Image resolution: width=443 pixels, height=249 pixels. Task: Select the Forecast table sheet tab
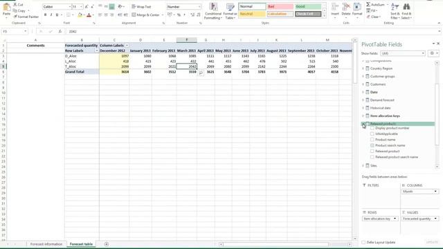pos(81,244)
